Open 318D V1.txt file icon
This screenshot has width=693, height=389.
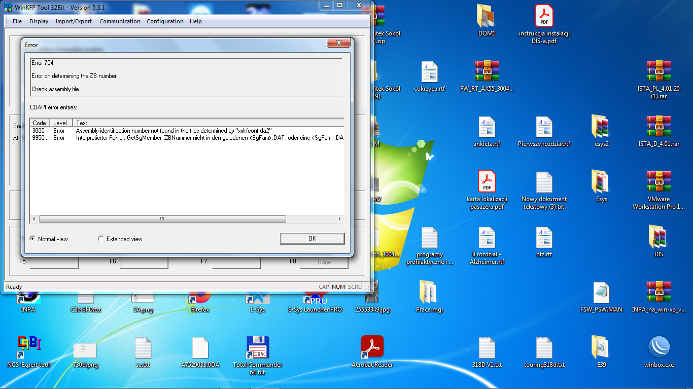(487, 347)
